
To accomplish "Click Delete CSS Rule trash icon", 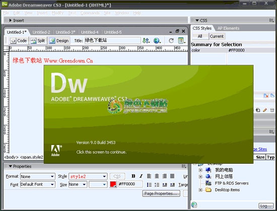I will [x=272, y=110].
